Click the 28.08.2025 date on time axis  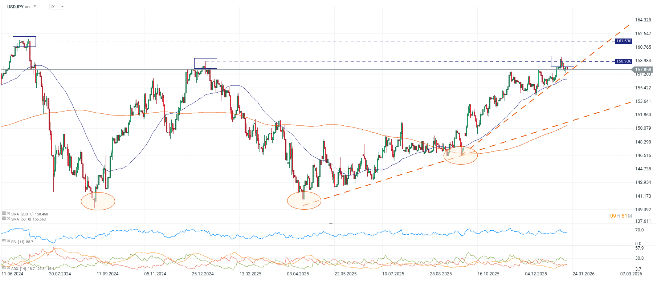tap(441, 274)
